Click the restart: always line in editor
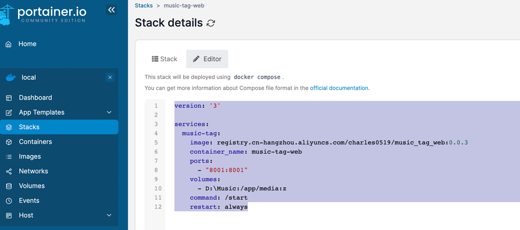The height and width of the screenshot is (230, 520). tap(219, 207)
